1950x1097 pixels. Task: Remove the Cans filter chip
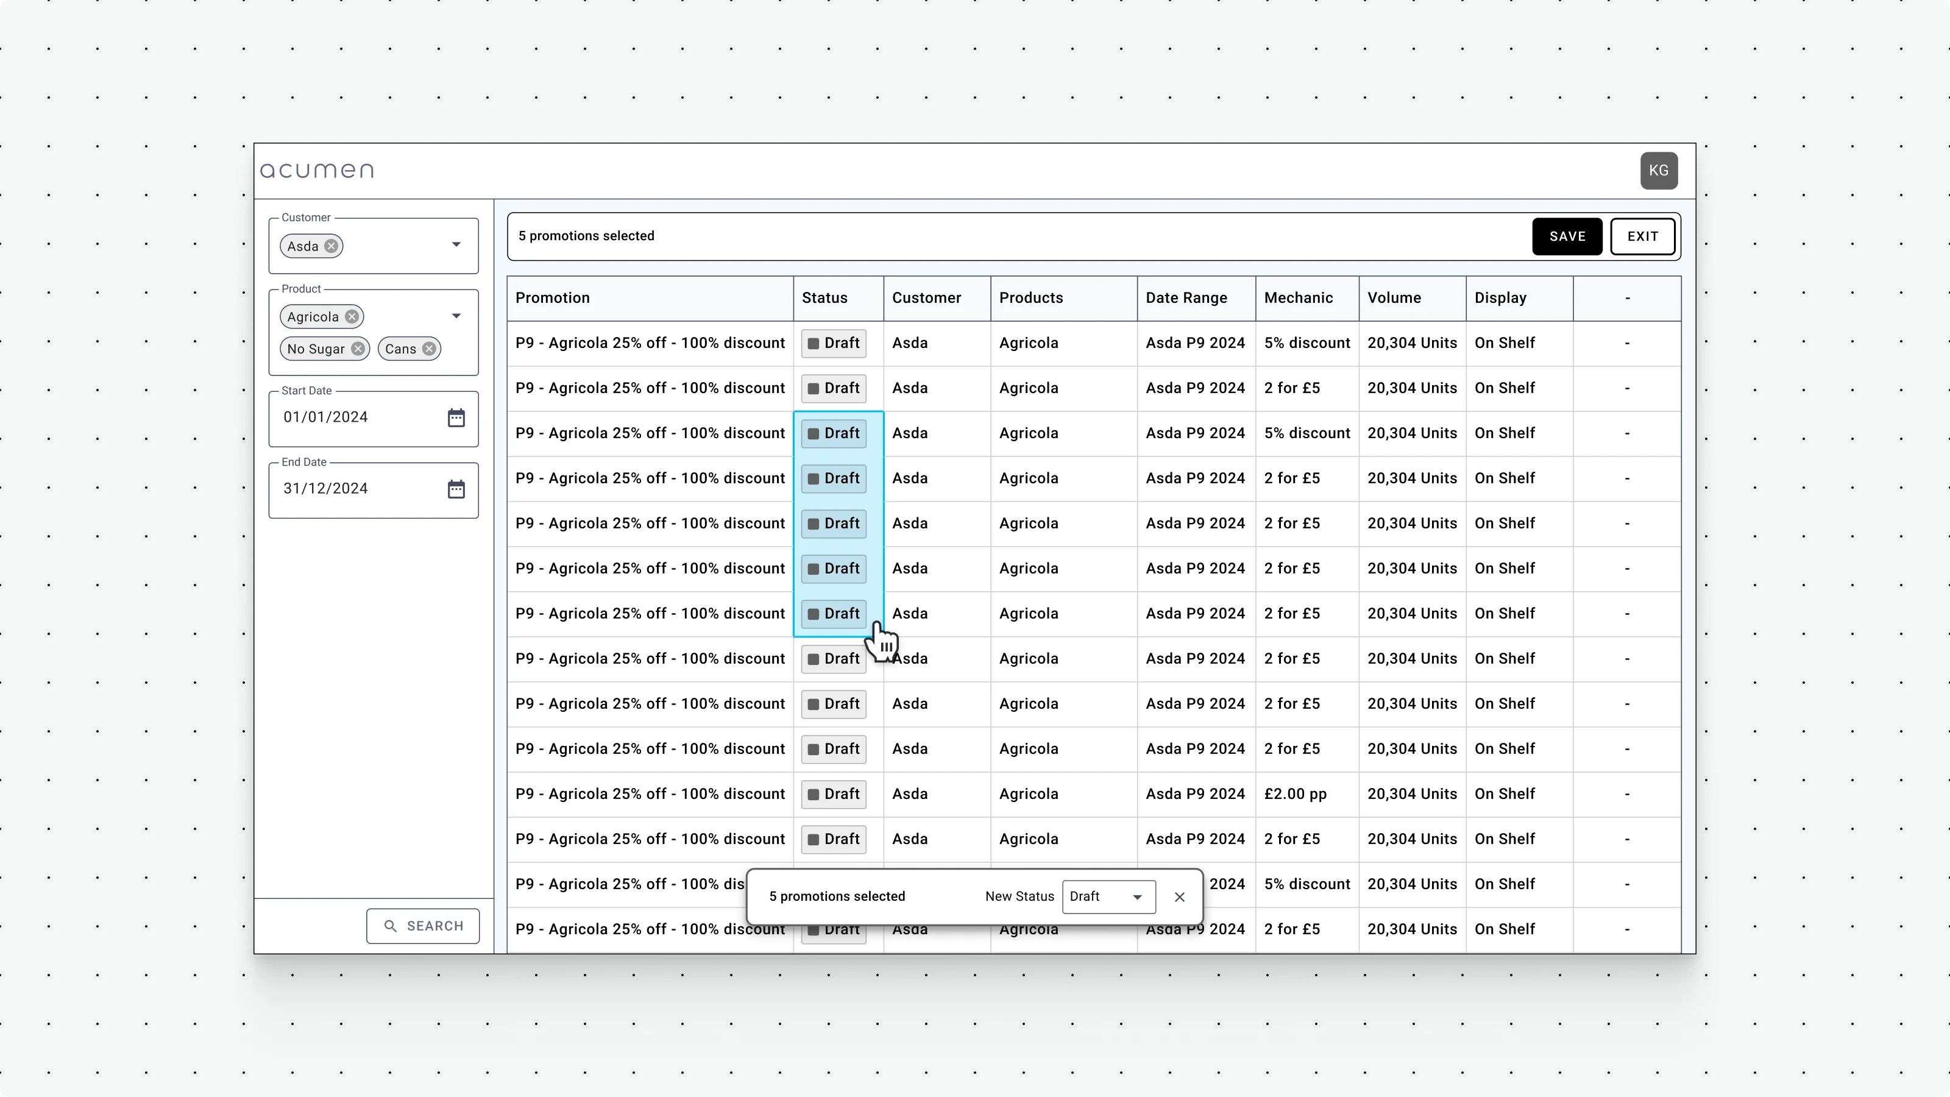pyautogui.click(x=428, y=348)
